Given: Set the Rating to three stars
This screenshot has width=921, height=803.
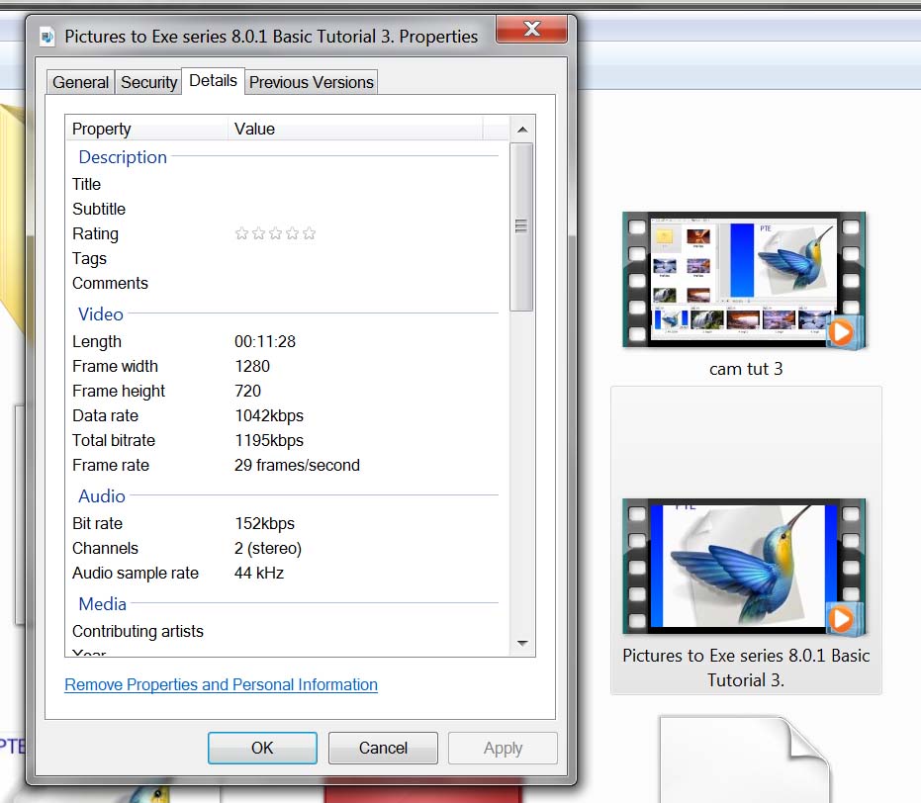Looking at the screenshot, I should coord(275,233).
